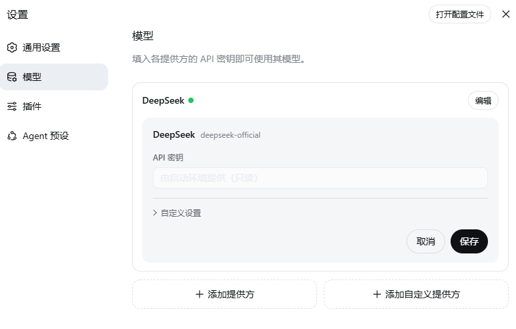This screenshot has width=516, height=329.
Task: Click the plus icon of 添加提供方
Action: coord(200,294)
